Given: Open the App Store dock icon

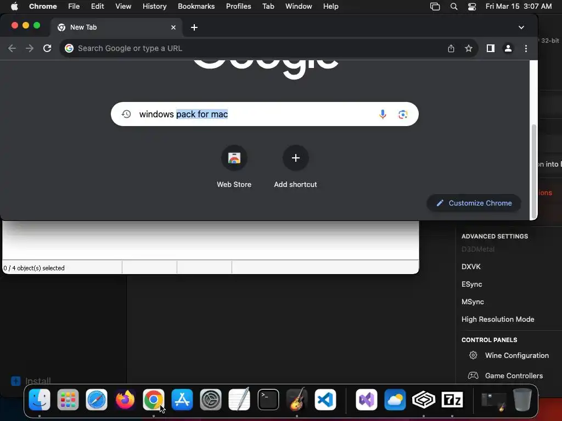Looking at the screenshot, I should pyautogui.click(x=182, y=400).
